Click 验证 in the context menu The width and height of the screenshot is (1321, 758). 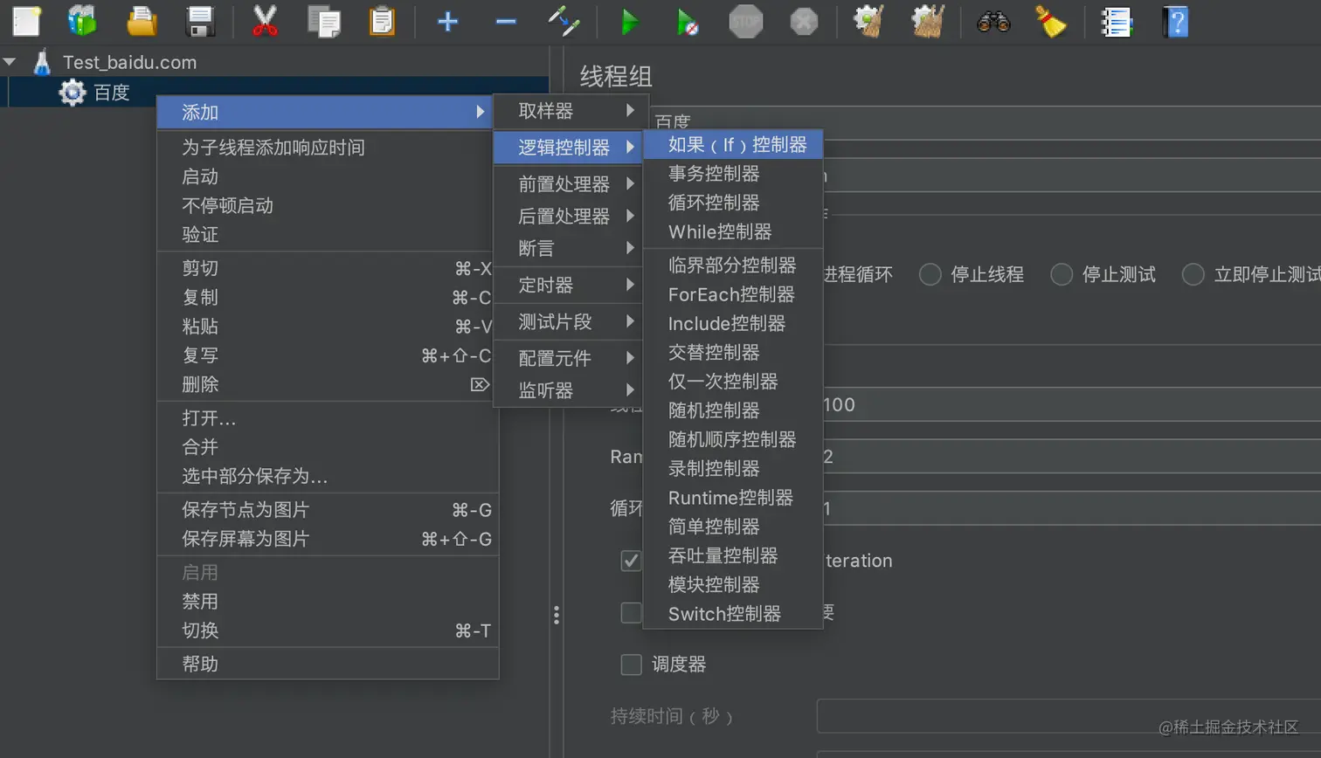coord(328,234)
